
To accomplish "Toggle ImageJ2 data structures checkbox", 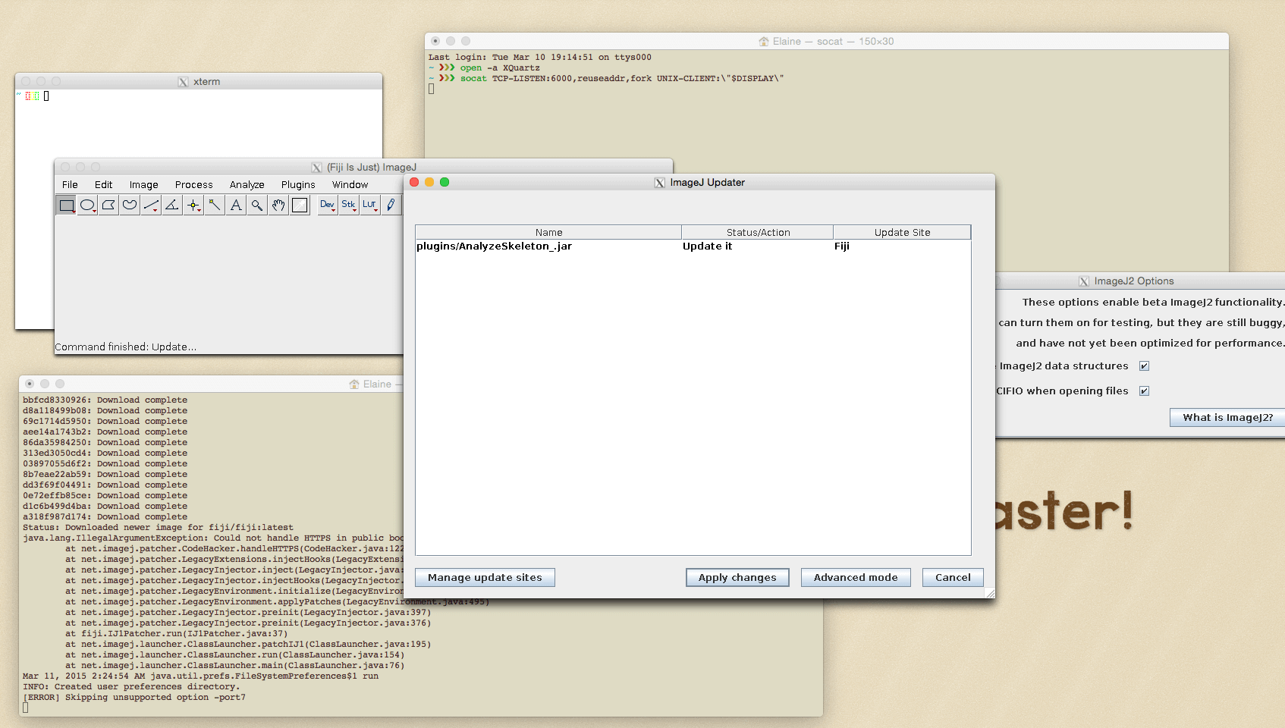I will [1144, 366].
